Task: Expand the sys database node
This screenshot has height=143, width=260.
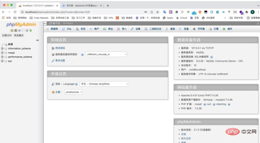Action: (2, 61)
